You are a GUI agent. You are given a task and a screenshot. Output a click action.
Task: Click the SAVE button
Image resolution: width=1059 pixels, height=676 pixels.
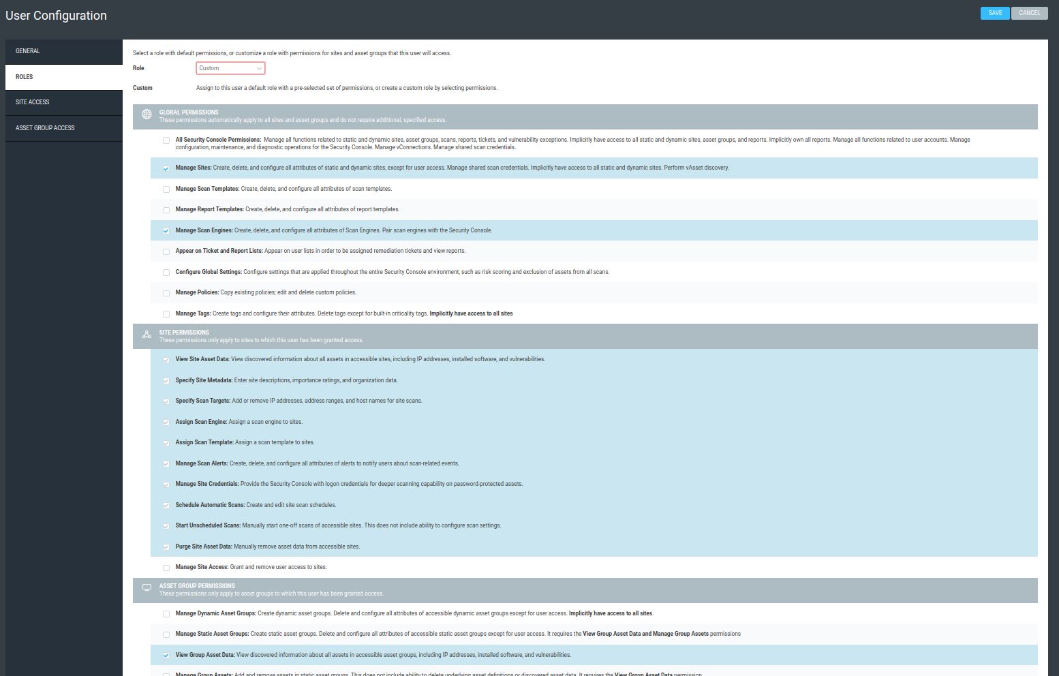pyautogui.click(x=995, y=13)
